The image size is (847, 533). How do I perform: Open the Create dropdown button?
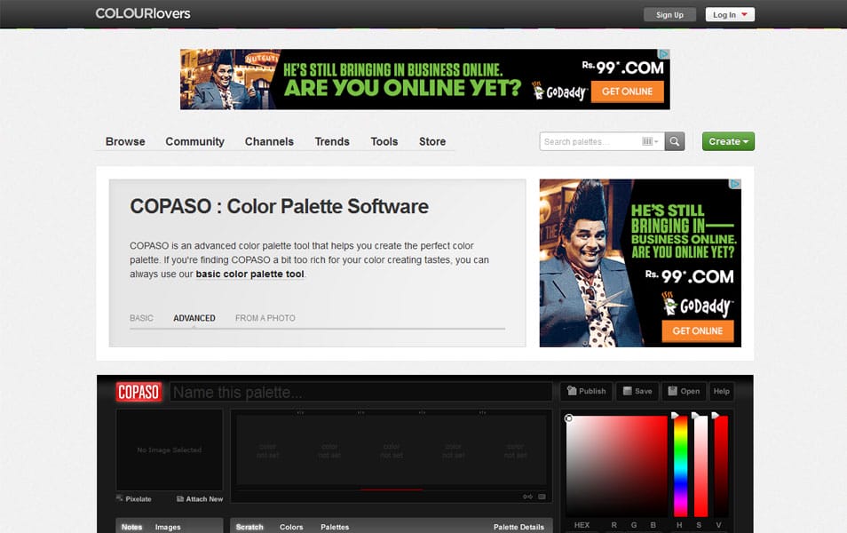pyautogui.click(x=728, y=141)
